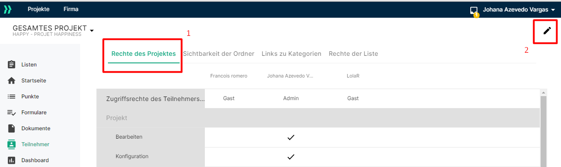
Task: Switch to Sichtbarkeit der Ordner tab
Action: [219, 54]
